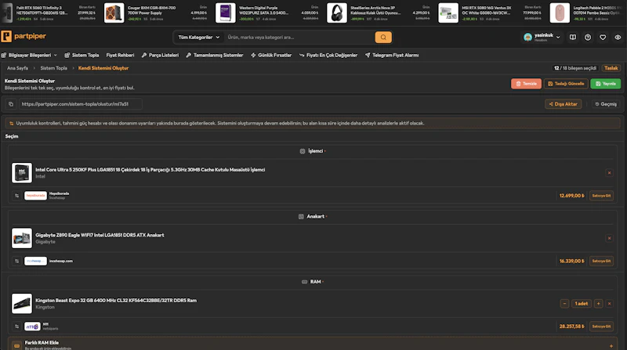Decrease Kingston RAM quantity
This screenshot has width=627, height=350.
(x=564, y=304)
